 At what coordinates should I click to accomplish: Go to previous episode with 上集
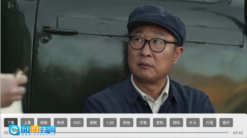[x=27, y=123]
